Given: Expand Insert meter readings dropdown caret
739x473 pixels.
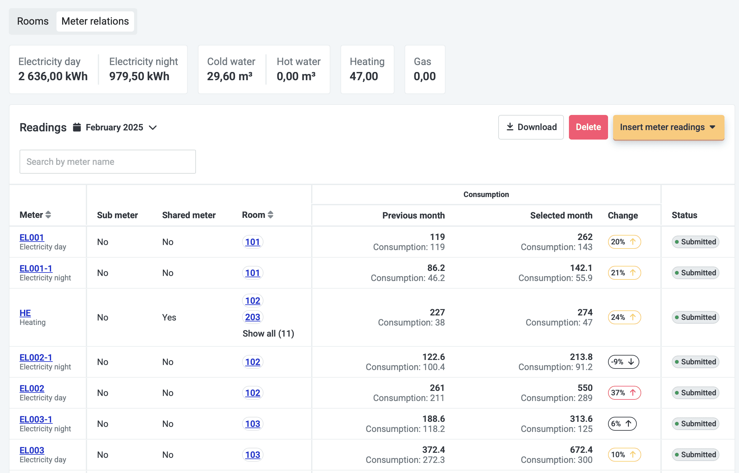Looking at the screenshot, I should pos(712,127).
